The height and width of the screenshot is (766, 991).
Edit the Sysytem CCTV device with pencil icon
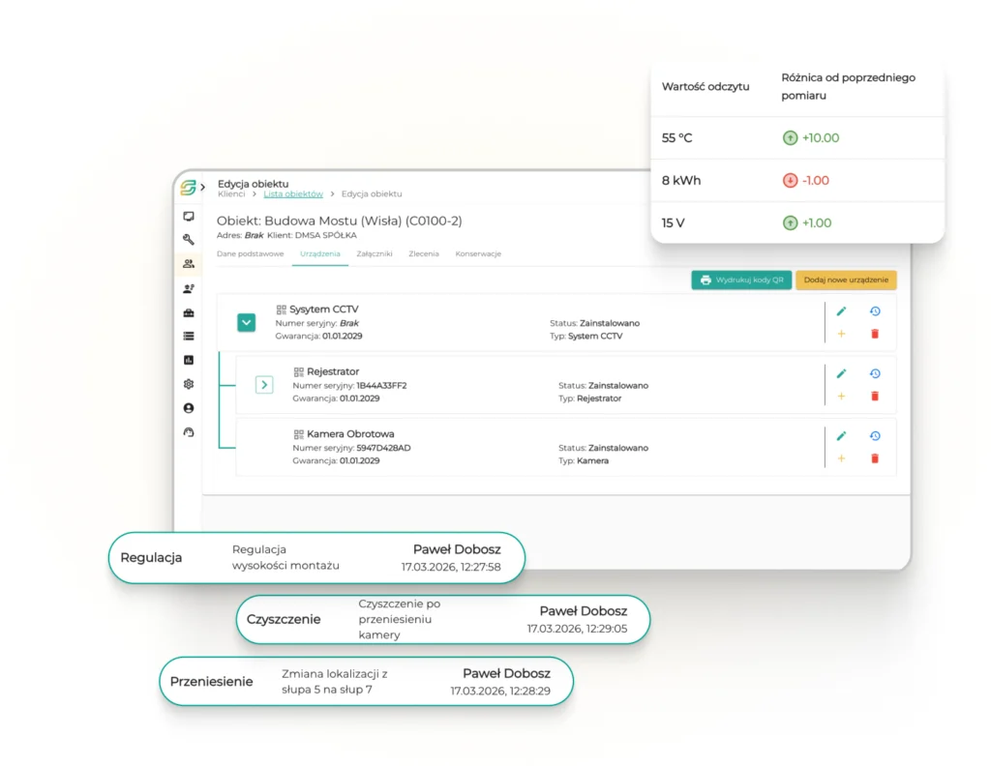pos(841,311)
